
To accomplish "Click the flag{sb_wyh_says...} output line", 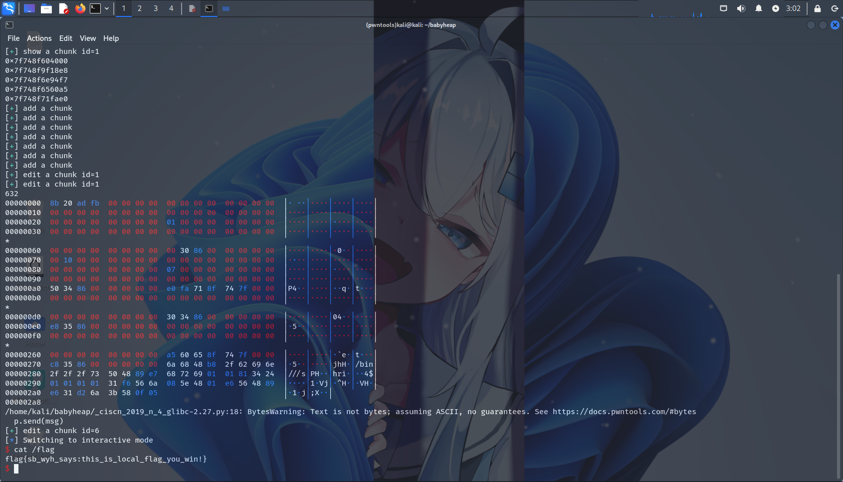I will coord(106,459).
